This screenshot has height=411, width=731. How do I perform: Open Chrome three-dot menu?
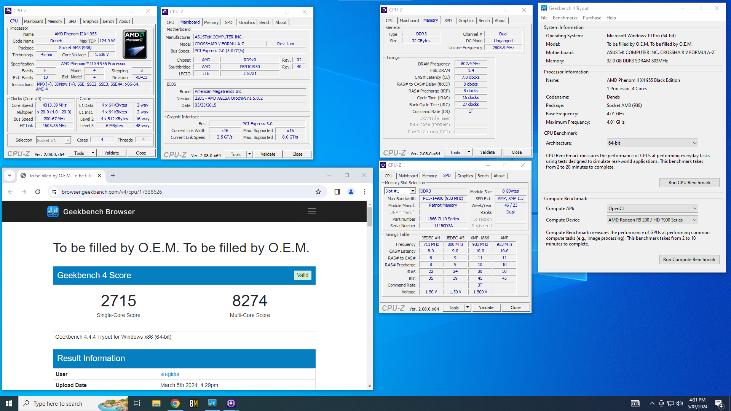[365, 192]
